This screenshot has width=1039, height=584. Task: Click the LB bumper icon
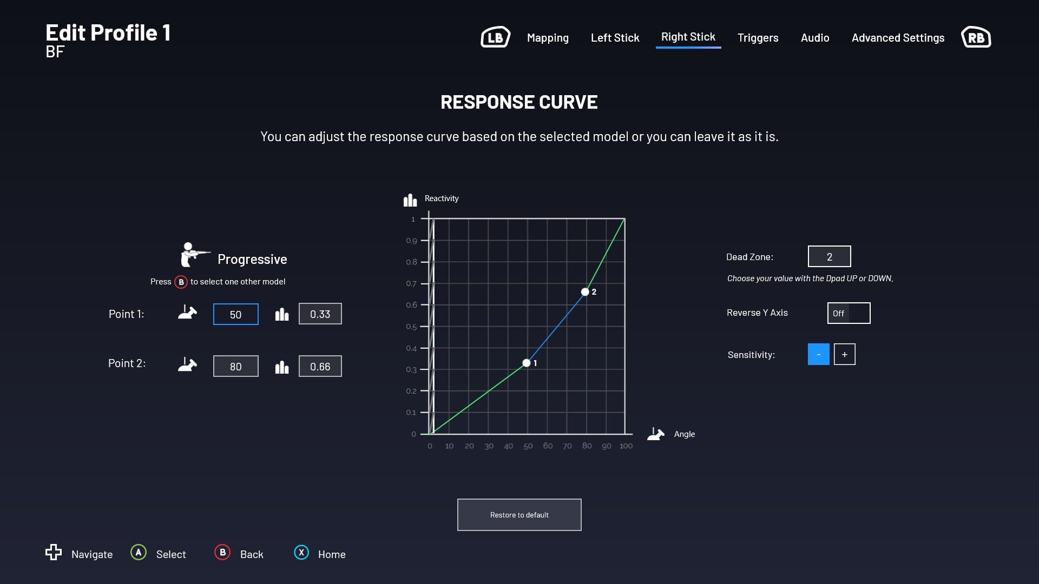point(495,37)
